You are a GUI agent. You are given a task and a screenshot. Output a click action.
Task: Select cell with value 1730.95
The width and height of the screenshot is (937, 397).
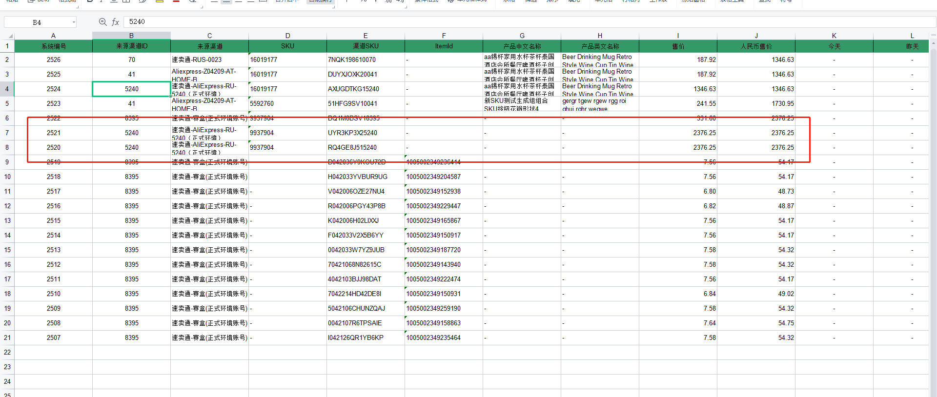click(756, 103)
